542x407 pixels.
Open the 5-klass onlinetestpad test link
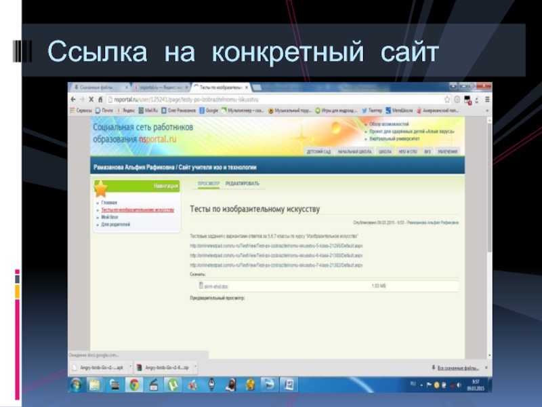click(276, 246)
